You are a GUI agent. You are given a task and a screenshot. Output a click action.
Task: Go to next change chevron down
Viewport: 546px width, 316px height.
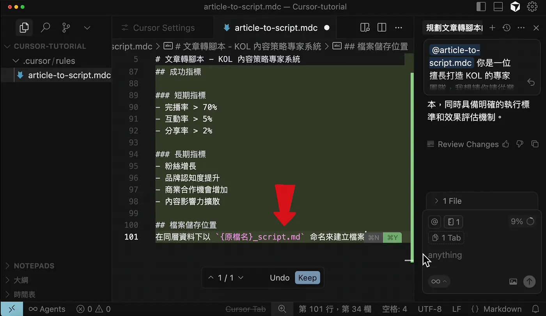point(241,278)
